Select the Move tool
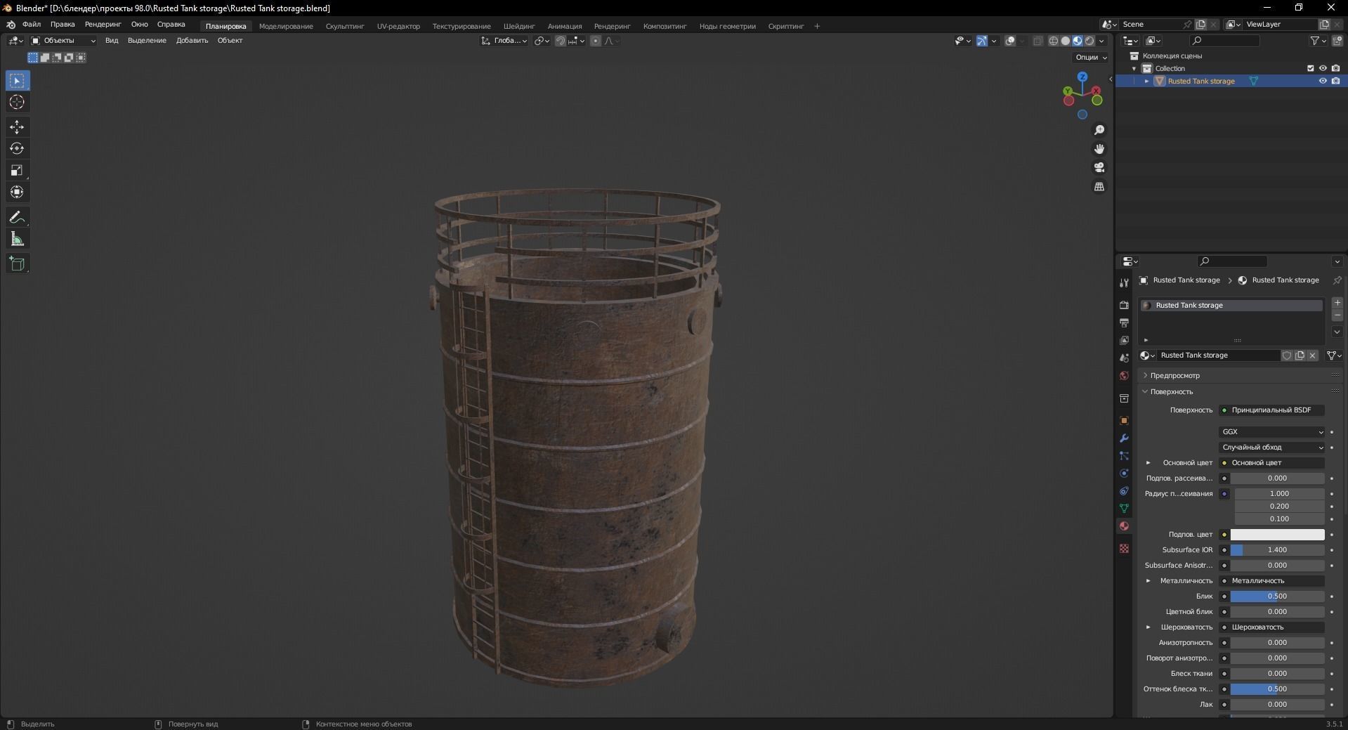Screen dimensions: 1348x730 pyautogui.click(x=17, y=127)
